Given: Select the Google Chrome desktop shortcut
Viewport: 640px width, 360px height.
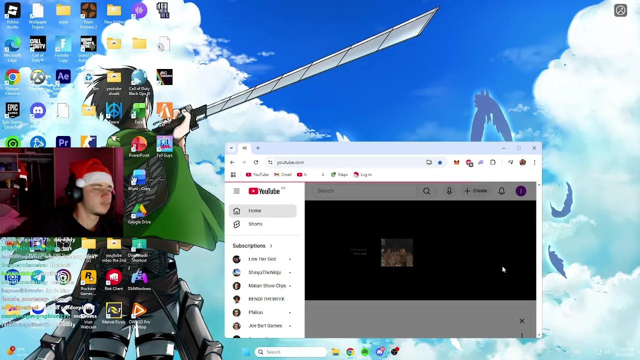Looking at the screenshot, I should pyautogui.click(x=12, y=83).
